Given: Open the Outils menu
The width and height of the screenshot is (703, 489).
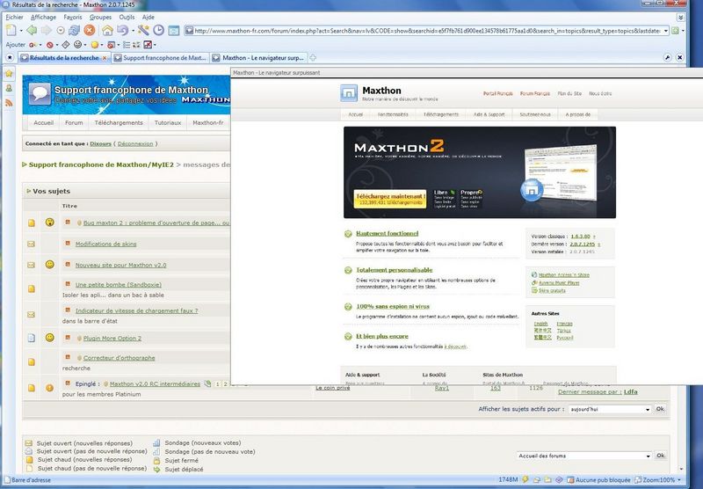Looking at the screenshot, I should [x=127, y=17].
